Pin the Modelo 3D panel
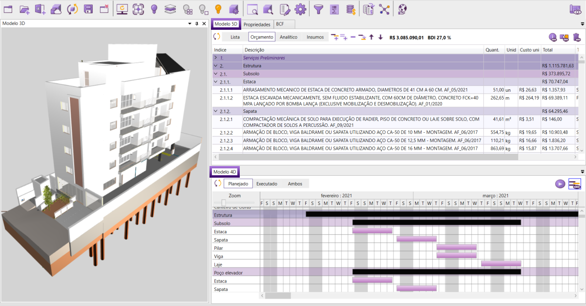Image resolution: width=586 pixels, height=306 pixels. pos(197,23)
